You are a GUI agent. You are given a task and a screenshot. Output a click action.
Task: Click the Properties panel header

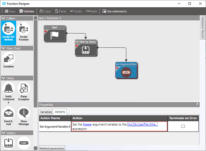(119, 105)
